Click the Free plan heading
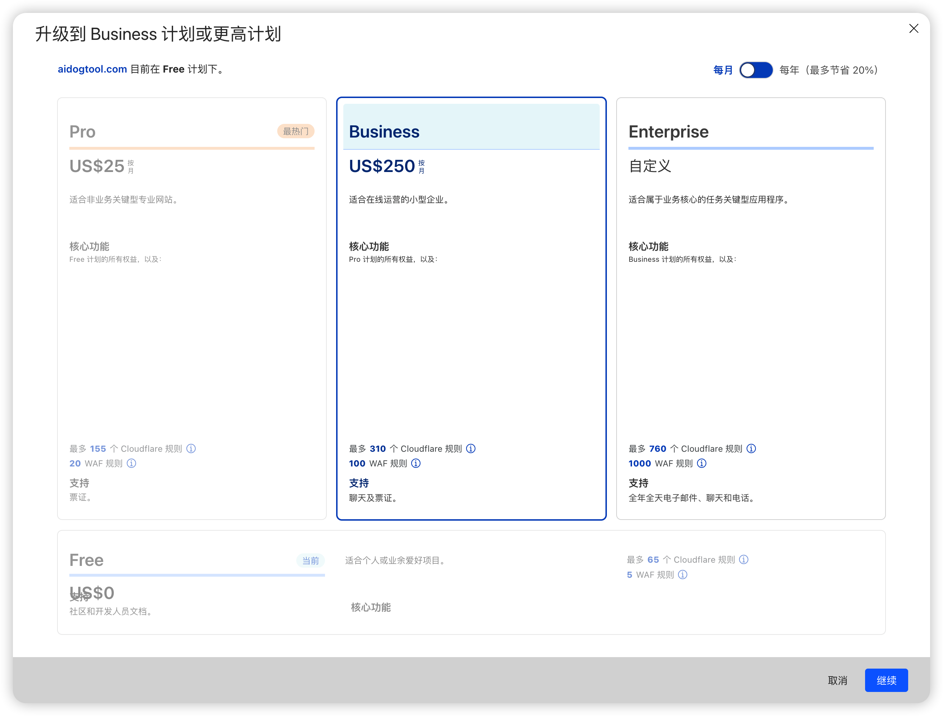This screenshot has height=716, width=943. coord(87,560)
